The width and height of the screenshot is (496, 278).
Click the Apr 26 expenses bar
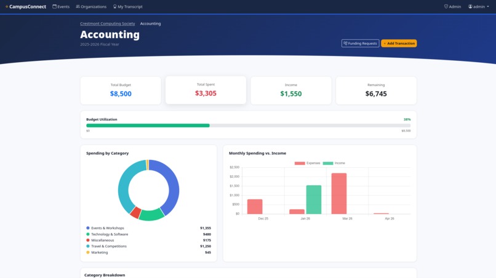pos(381,213)
